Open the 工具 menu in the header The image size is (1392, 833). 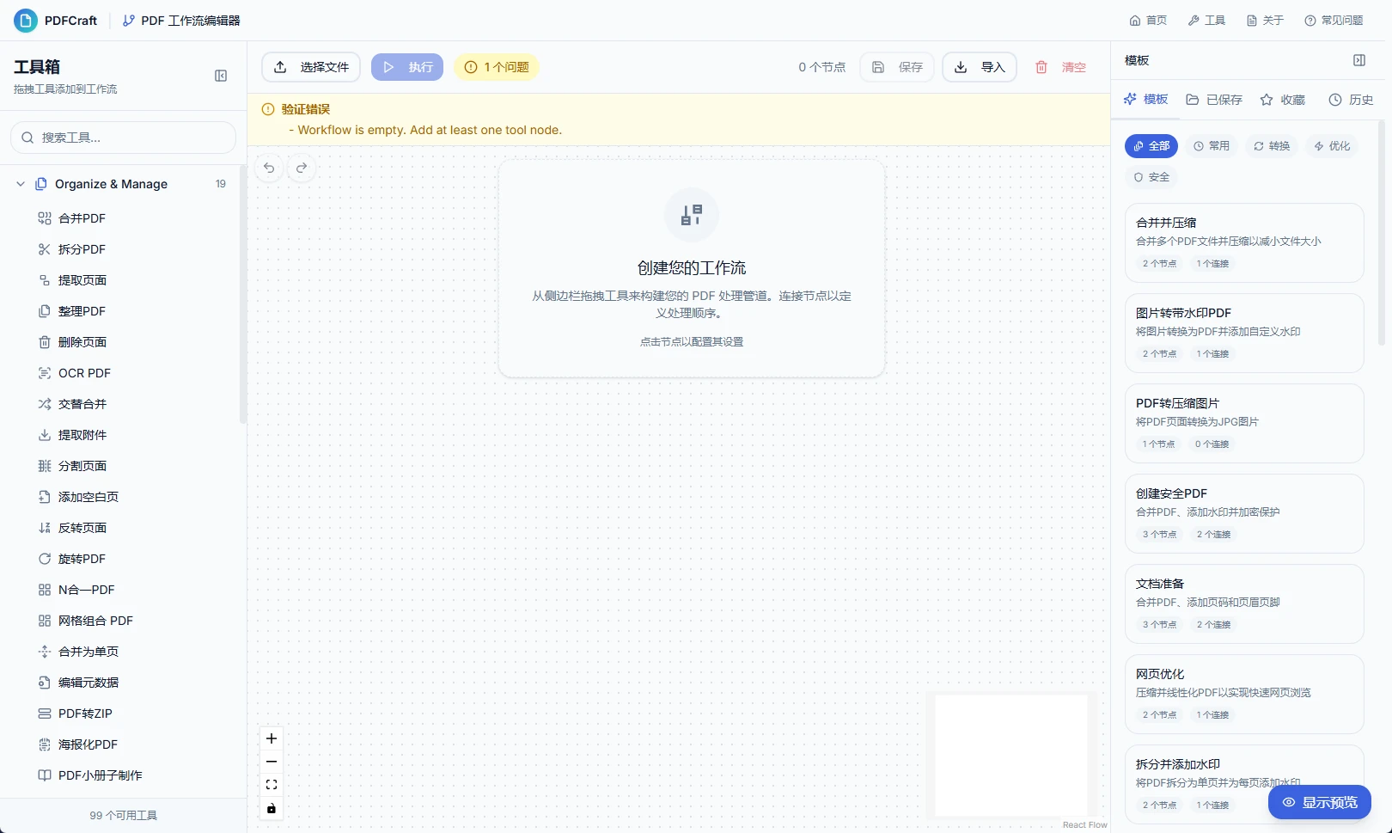[1206, 20]
